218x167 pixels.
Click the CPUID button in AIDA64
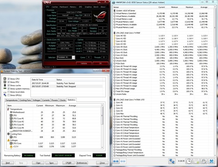(x=69, y=163)
